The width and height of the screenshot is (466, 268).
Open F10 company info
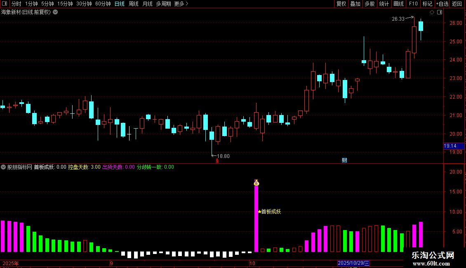coord(413,4)
